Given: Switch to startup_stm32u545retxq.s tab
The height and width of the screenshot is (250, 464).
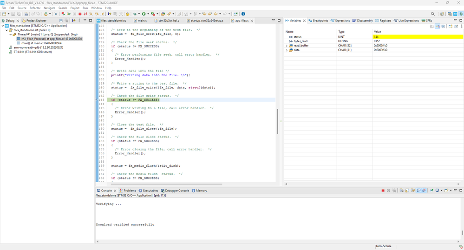Looking at the screenshot, I should coord(205,21).
